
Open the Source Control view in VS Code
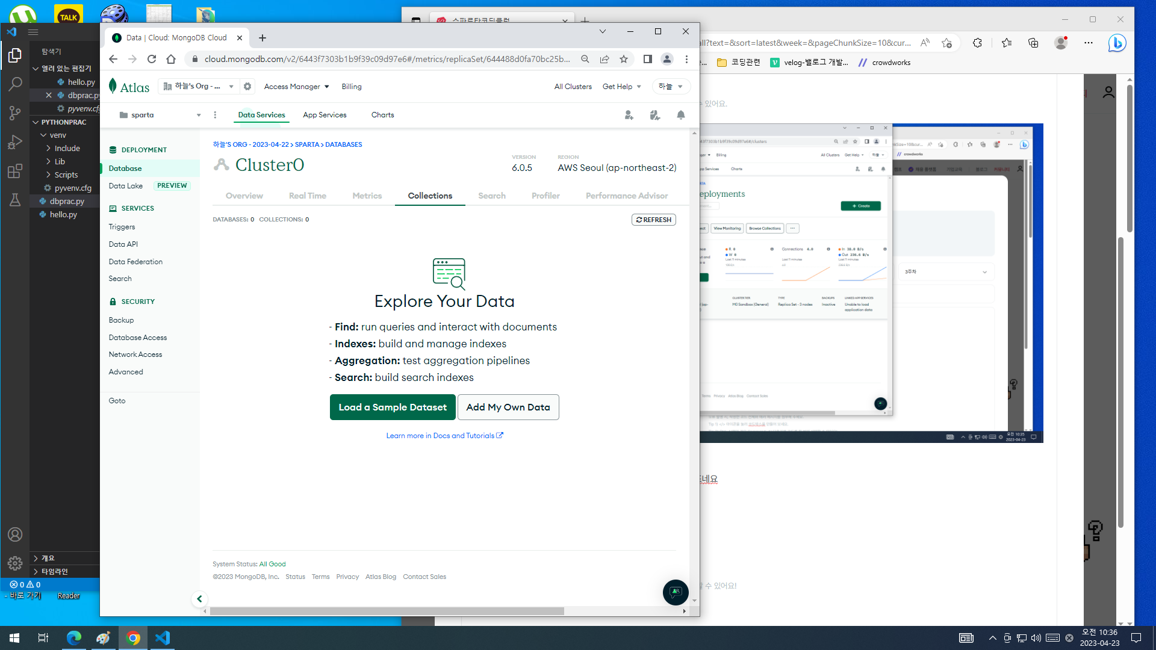[x=15, y=113]
